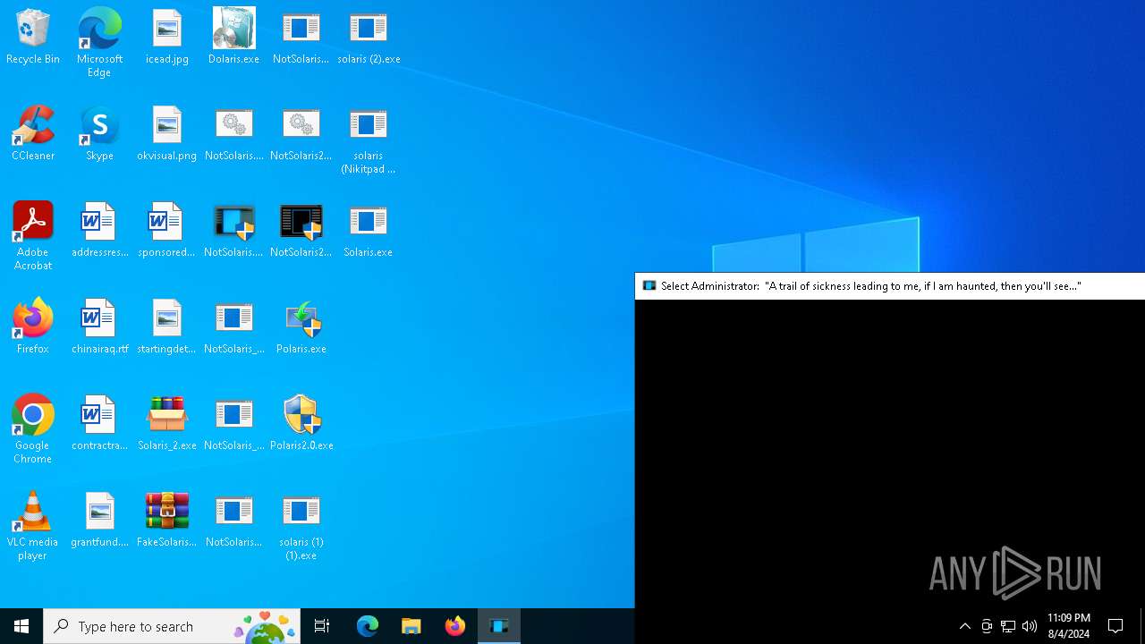Select Microsoft Edge desktop shortcut
The width and height of the screenshot is (1145, 644).
click(x=99, y=42)
